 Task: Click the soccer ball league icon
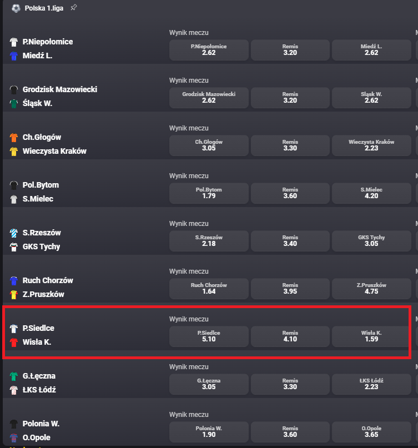[16, 8]
